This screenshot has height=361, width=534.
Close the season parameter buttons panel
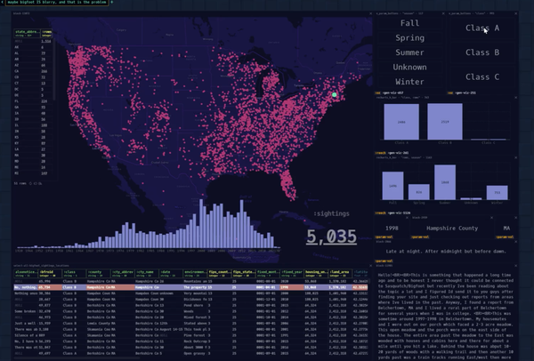pyautogui.click(x=443, y=13)
